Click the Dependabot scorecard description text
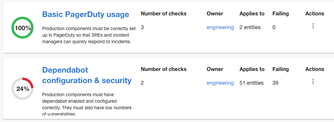 point(87,104)
